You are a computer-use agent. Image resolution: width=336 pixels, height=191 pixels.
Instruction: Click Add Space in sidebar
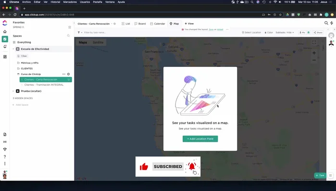(20, 105)
